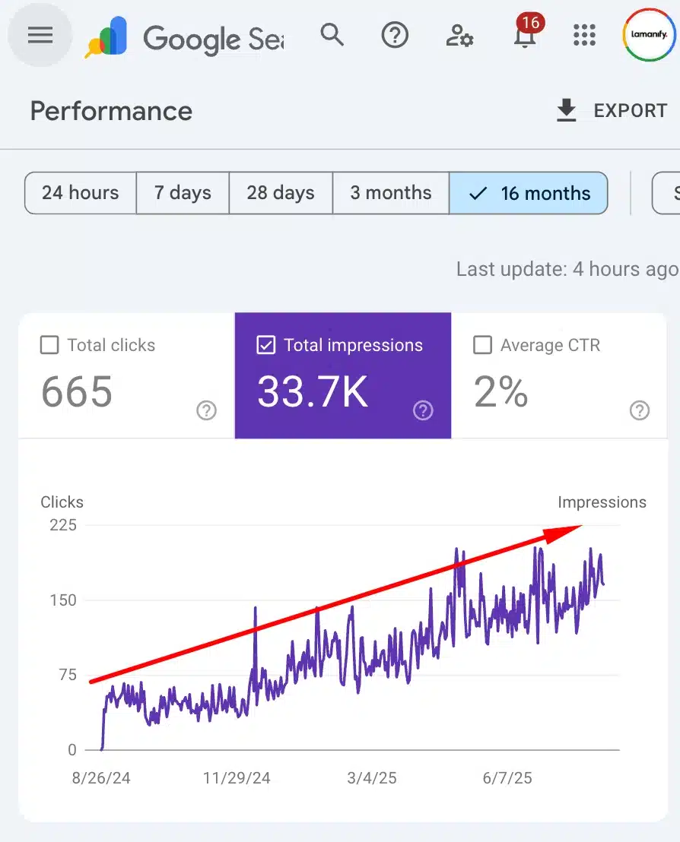This screenshot has width=680, height=842.
Task: Open the help question mark icon
Action: (x=394, y=35)
